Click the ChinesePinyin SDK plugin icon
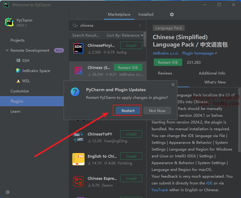 [78, 48]
